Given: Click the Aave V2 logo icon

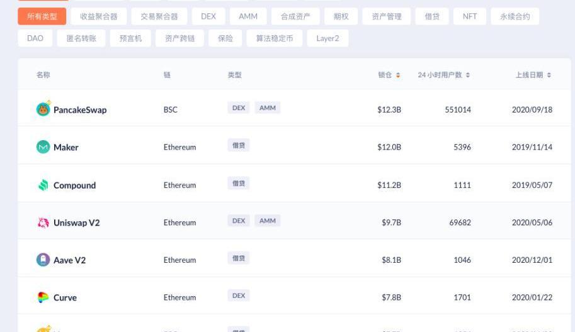Looking at the screenshot, I should [x=43, y=260].
